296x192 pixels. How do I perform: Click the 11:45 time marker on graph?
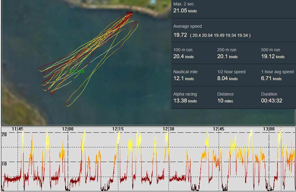pos(18,129)
